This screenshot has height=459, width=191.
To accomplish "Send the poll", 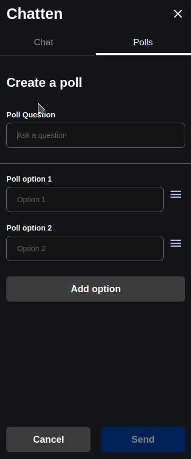I will tap(143, 440).
